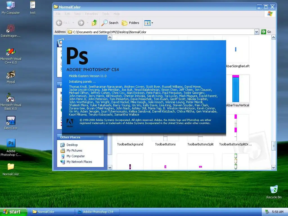The width and height of the screenshot is (288, 216).
Task: Select the TaskbarSizingBarLeft thumbnail
Action: point(236,49)
